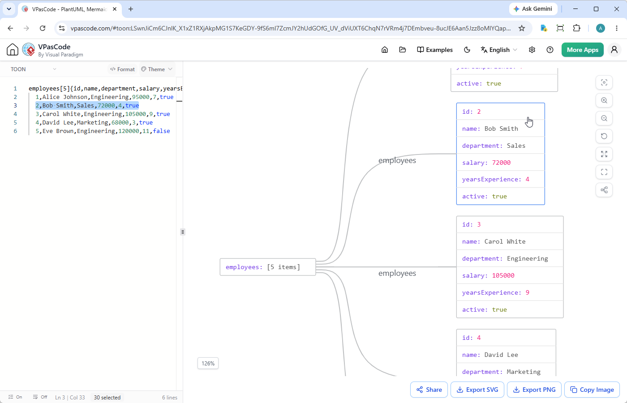
Task: Export diagram as PNG
Action: (x=534, y=390)
